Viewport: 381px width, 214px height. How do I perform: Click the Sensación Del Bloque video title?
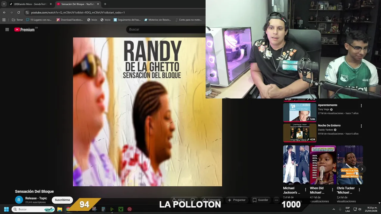35,191
